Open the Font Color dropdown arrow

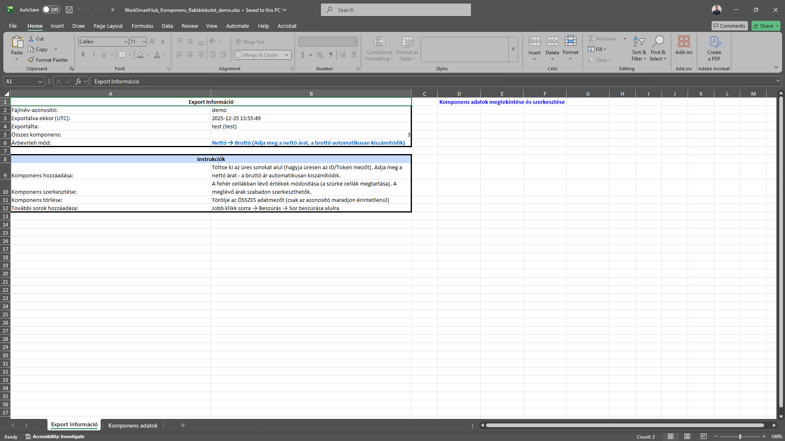[x=164, y=55]
